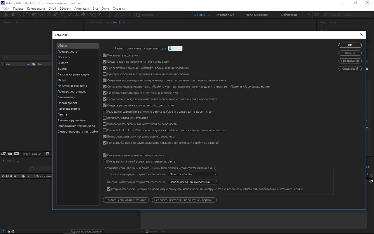Open the 'Палитра «Слой»' dropdown
This screenshot has height=234, width=374.
(x=193, y=174)
